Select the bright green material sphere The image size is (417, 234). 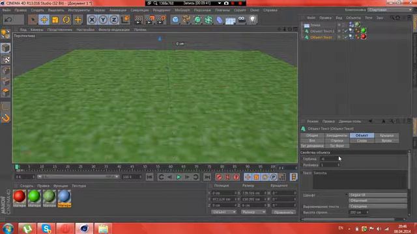35,196
